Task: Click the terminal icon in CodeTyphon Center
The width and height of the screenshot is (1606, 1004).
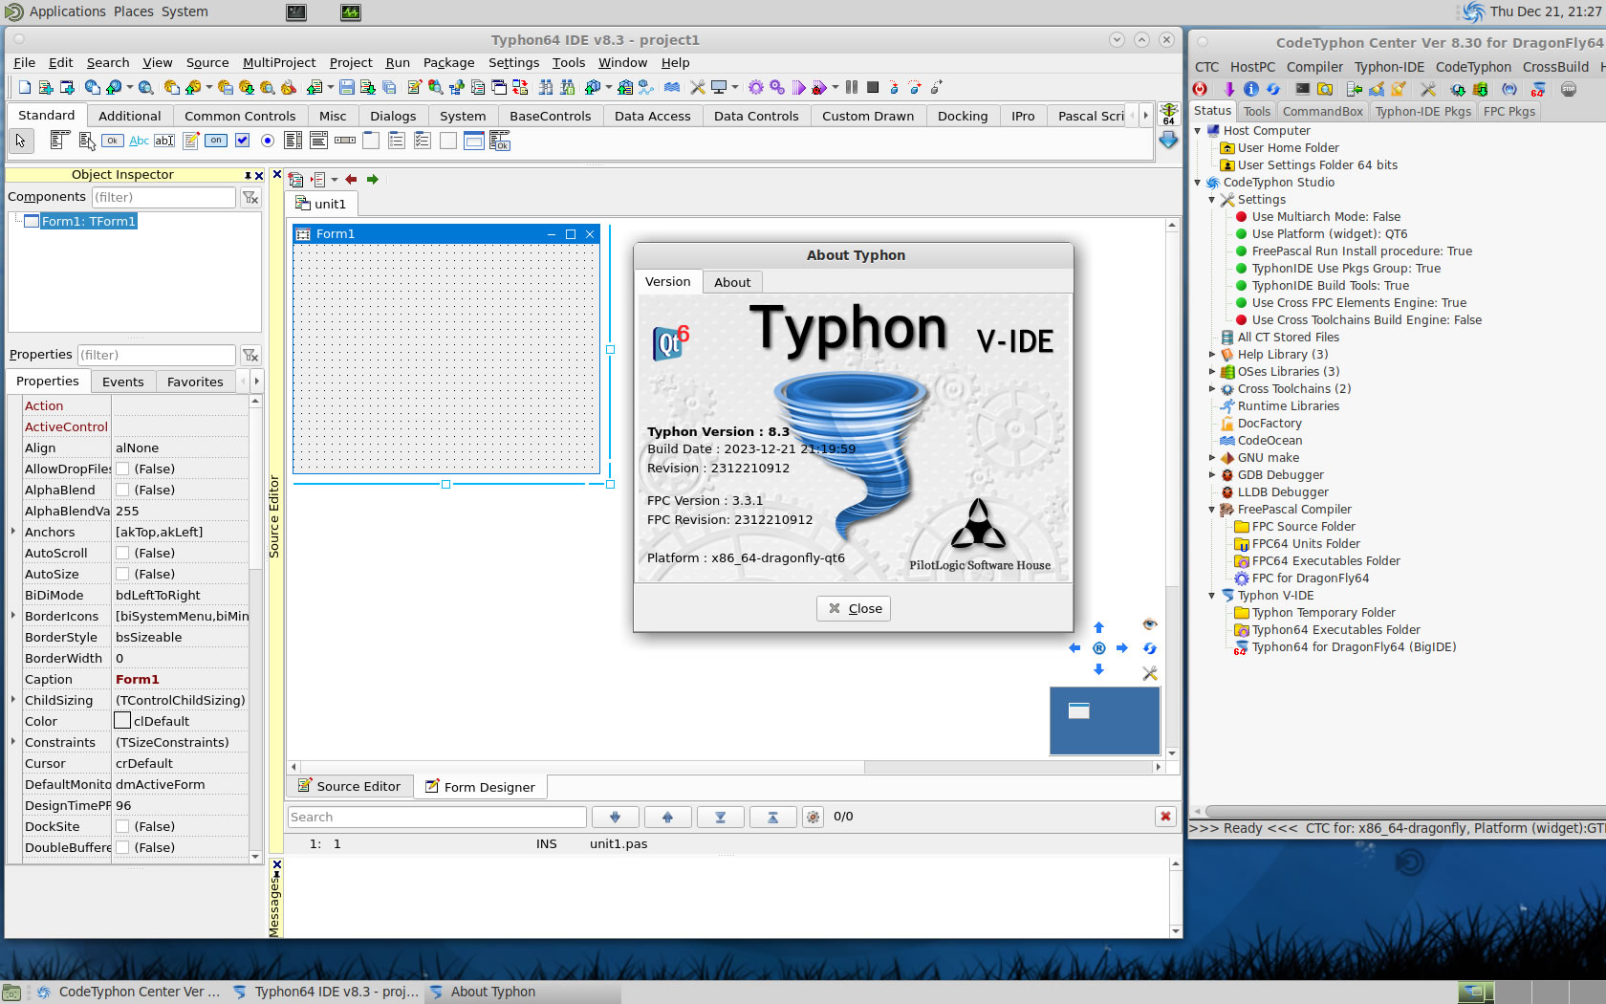Action: [1302, 89]
